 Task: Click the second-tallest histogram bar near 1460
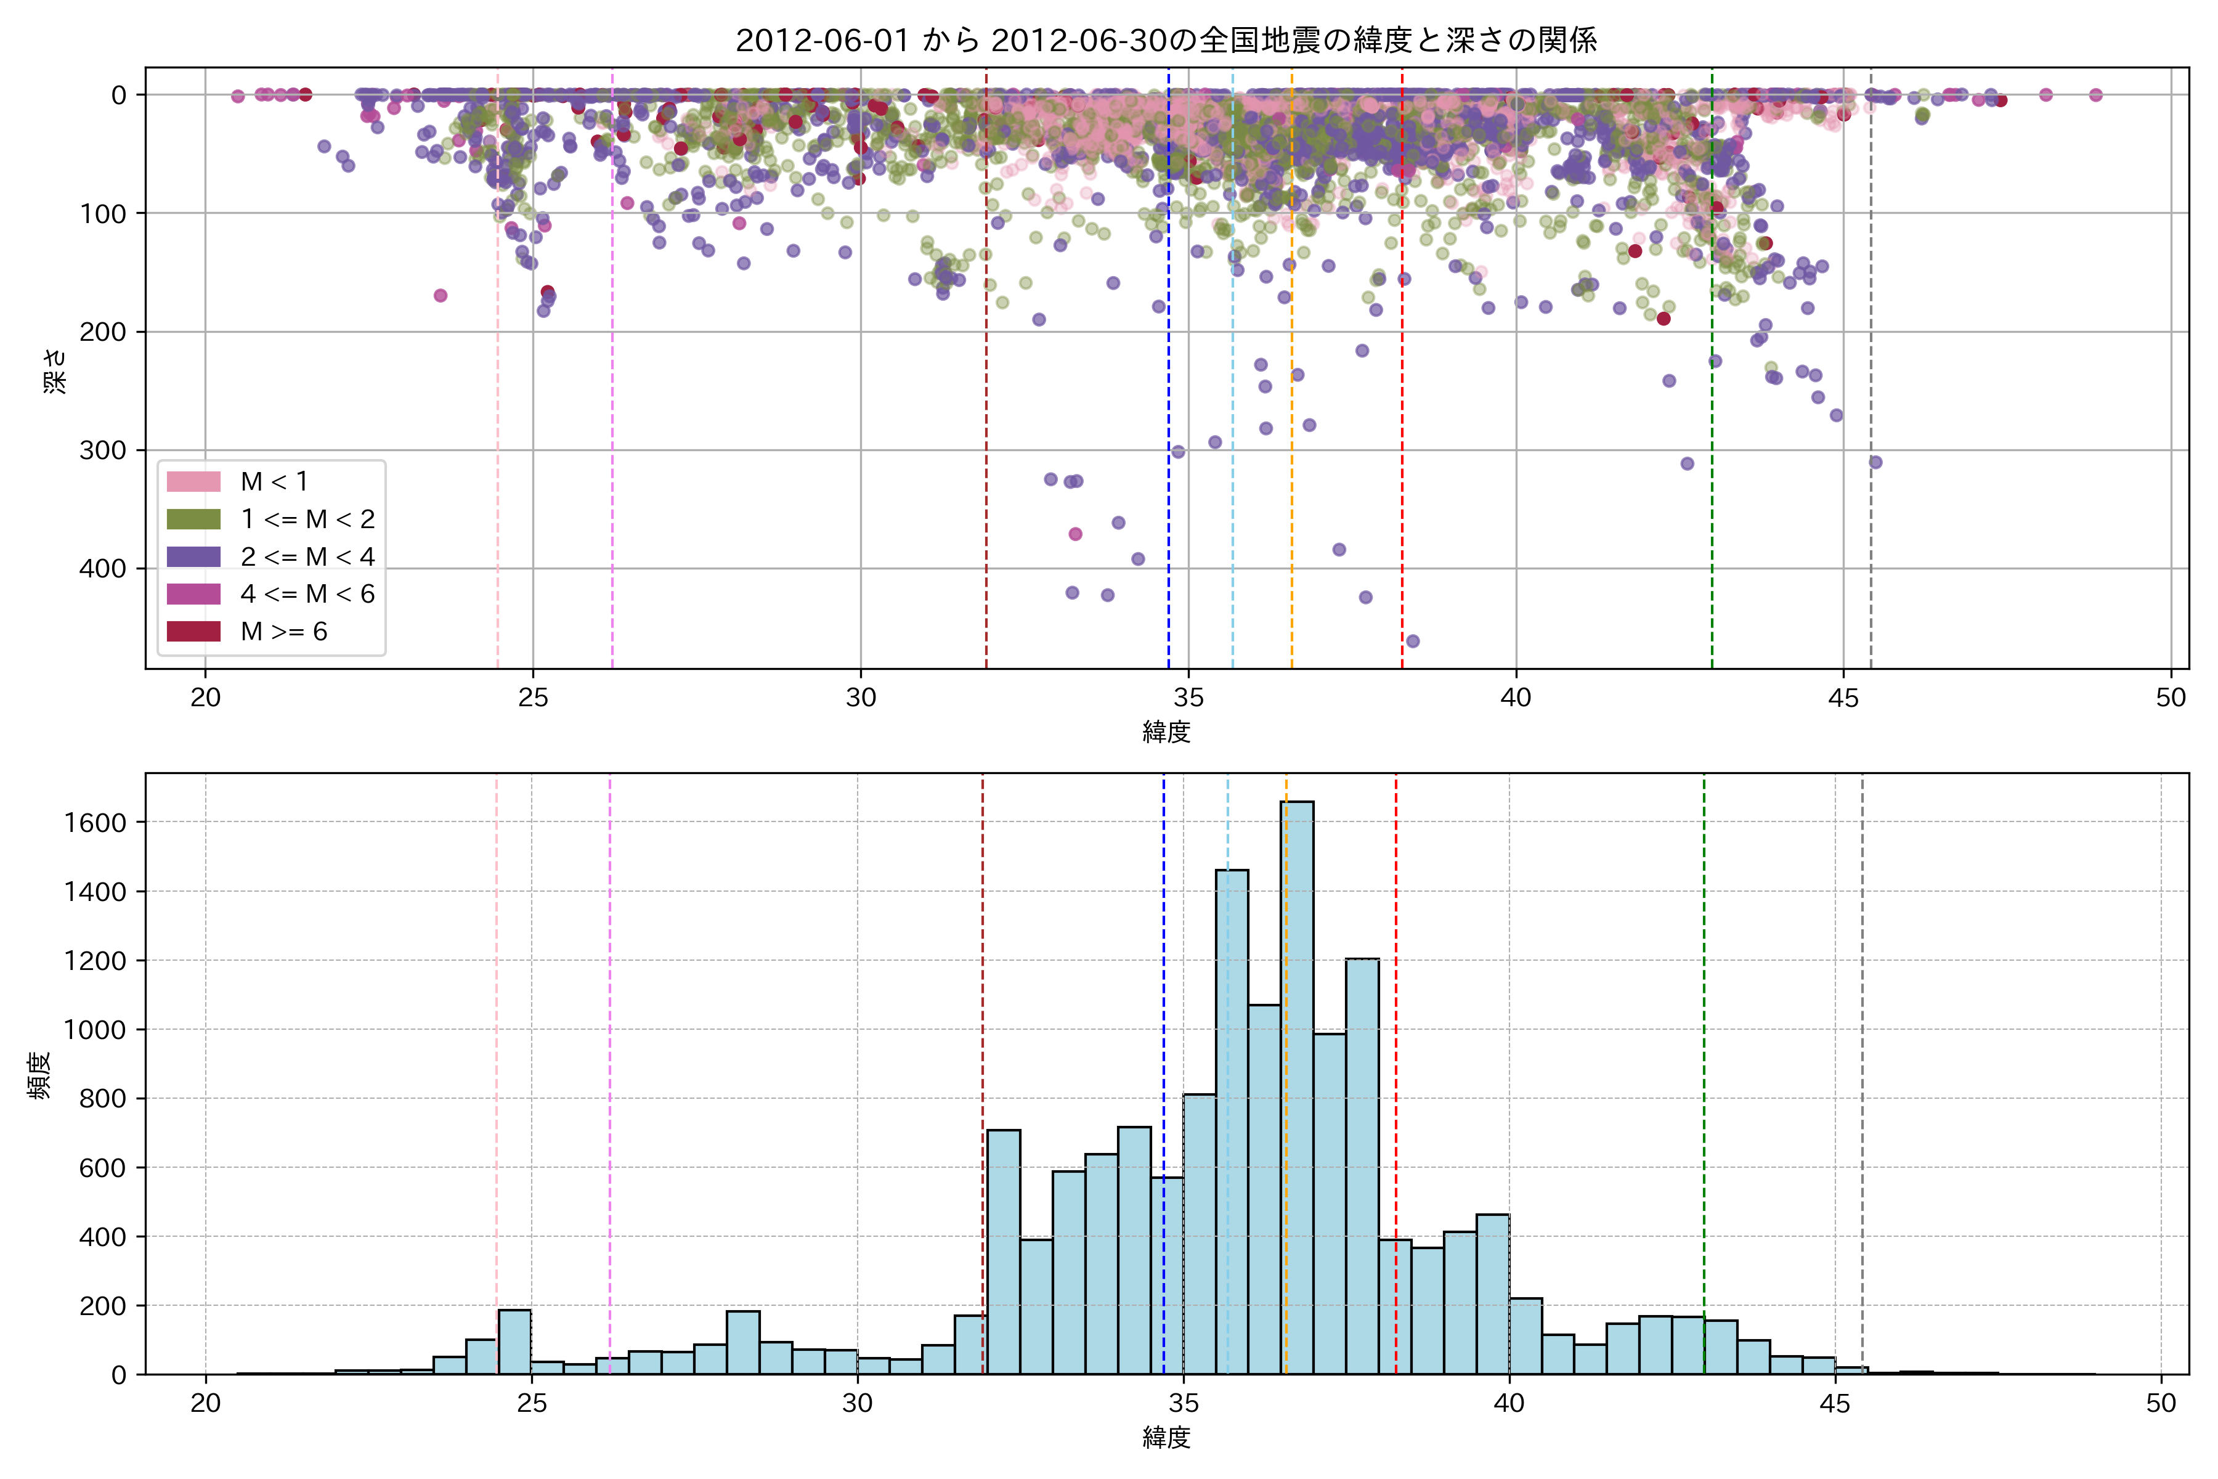(x=1232, y=1122)
